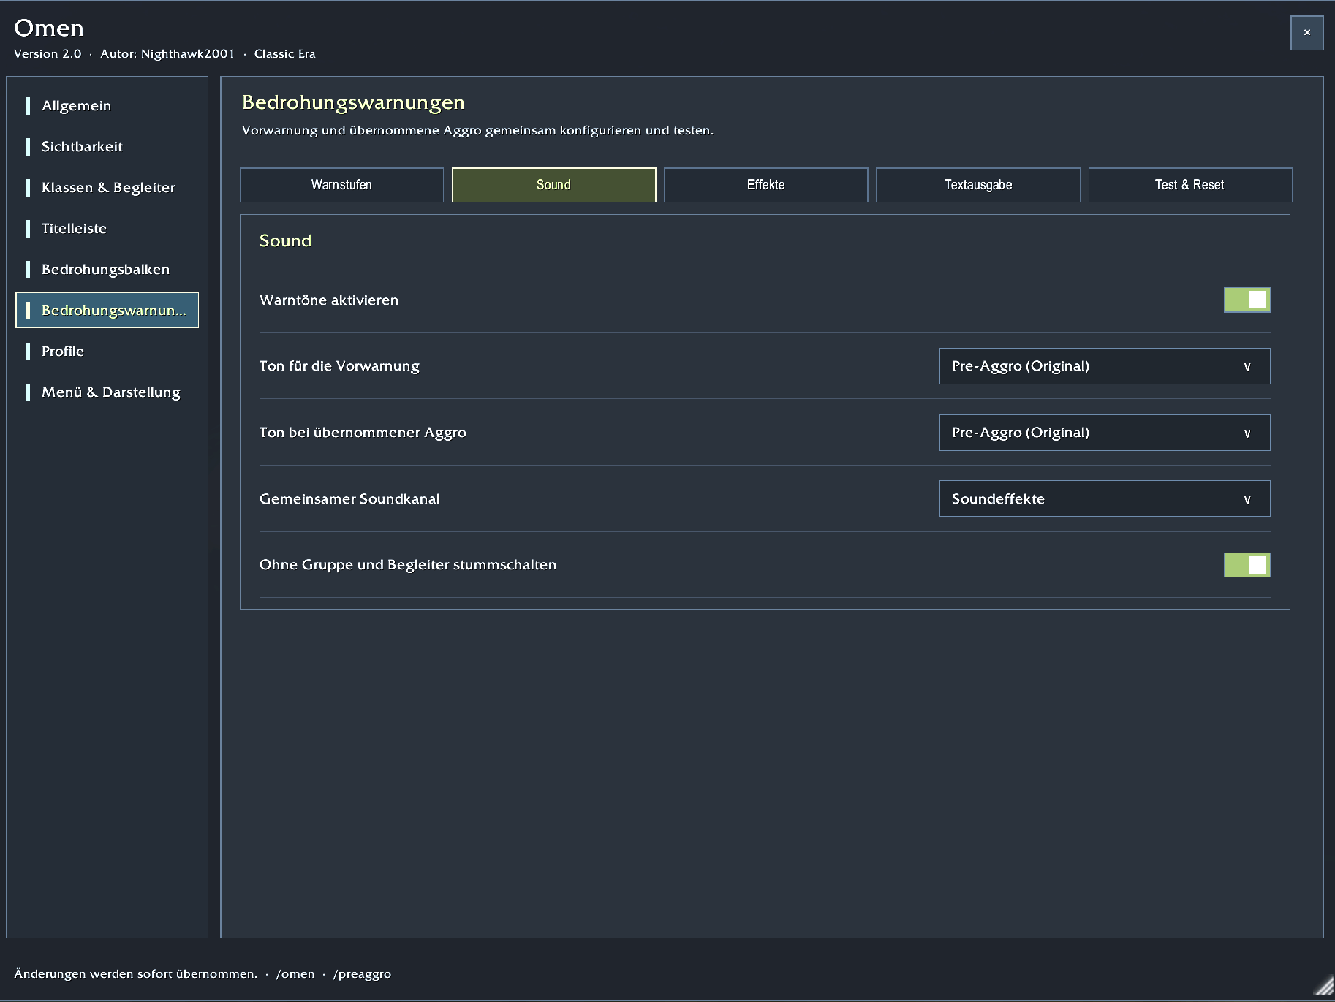Toggle Ohne Gruppe und Begleiter stummschalten
The image size is (1335, 1002).
1247,565
